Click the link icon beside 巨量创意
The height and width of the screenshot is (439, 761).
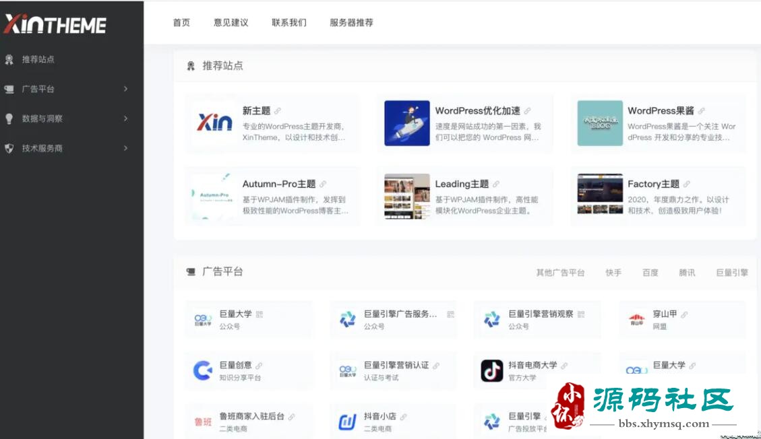259,366
